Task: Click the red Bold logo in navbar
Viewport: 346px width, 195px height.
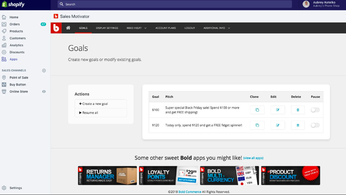Action: (56, 28)
